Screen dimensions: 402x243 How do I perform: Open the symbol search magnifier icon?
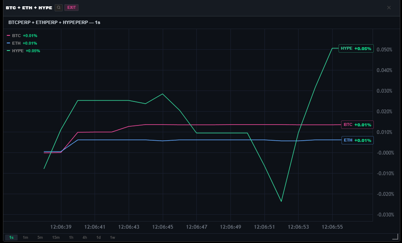coord(59,8)
